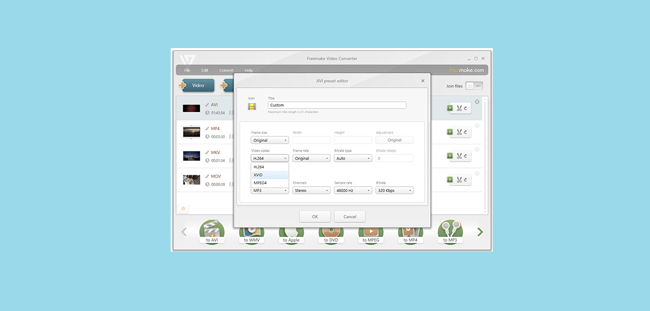Choose the 'to WMV' output format icon

[252, 236]
